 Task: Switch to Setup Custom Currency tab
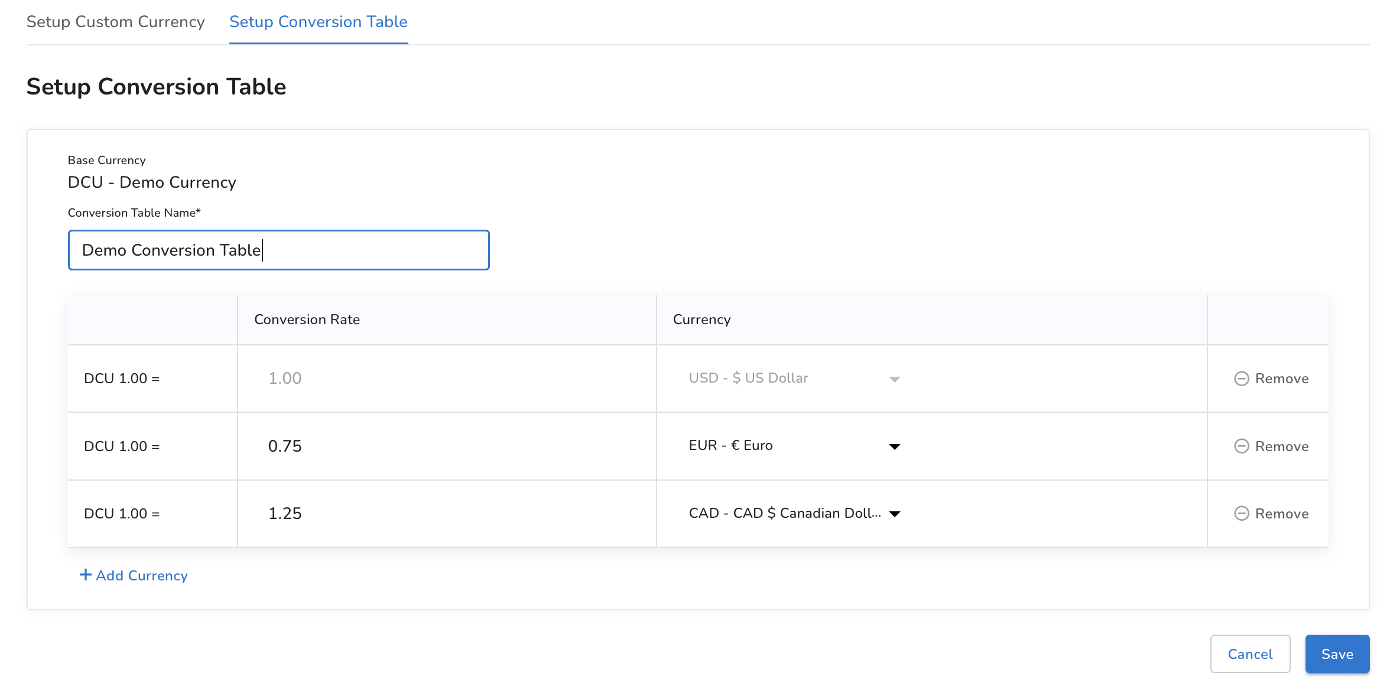[x=115, y=22]
